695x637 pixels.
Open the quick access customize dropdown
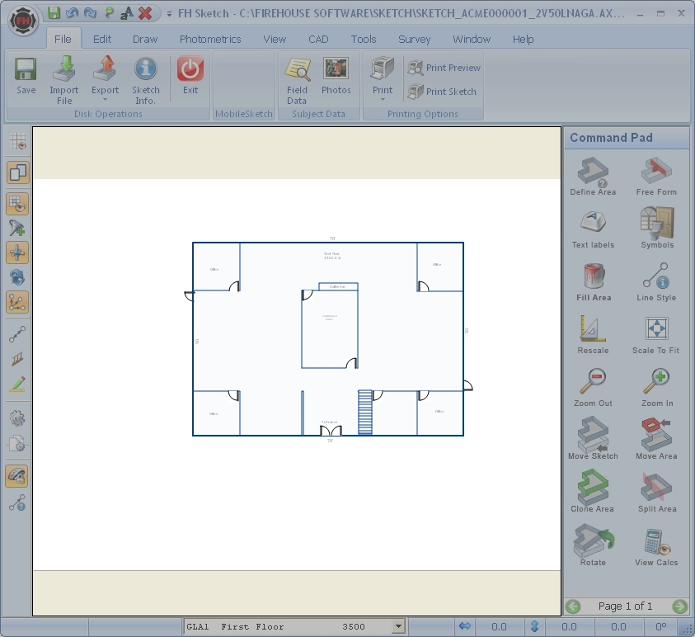click(169, 14)
